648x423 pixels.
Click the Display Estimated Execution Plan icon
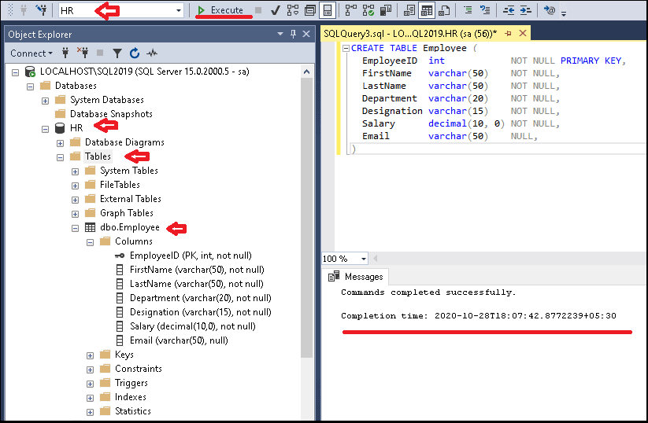293,10
